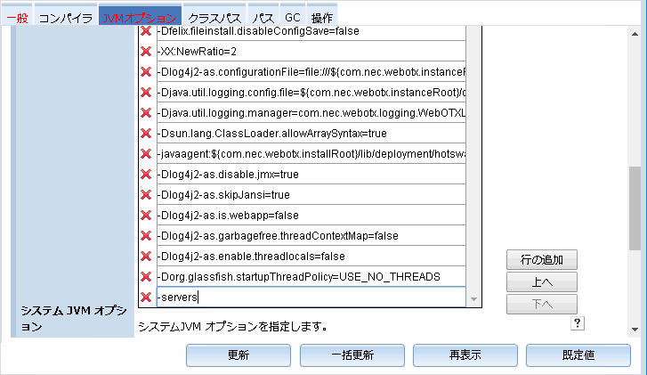Remove the -Dlog4j2-as.skipJansi=true row
647x375 pixels.
point(146,195)
